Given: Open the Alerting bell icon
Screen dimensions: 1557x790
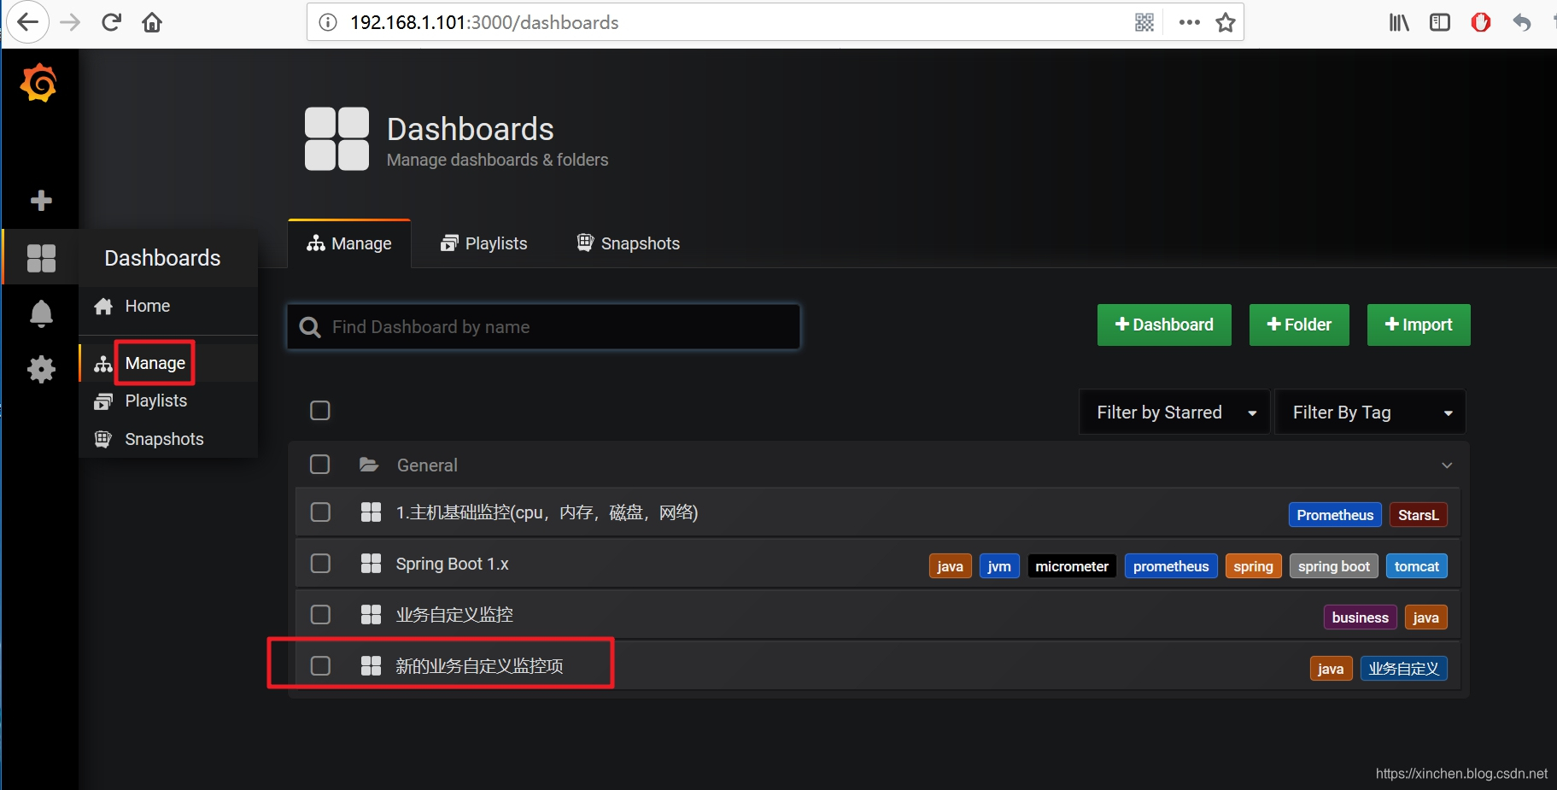Looking at the screenshot, I should [41, 313].
